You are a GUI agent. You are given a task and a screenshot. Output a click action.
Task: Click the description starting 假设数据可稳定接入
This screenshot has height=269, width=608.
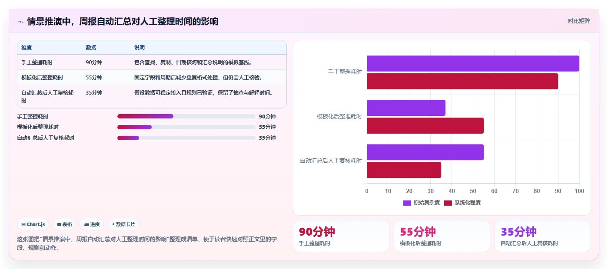point(204,92)
